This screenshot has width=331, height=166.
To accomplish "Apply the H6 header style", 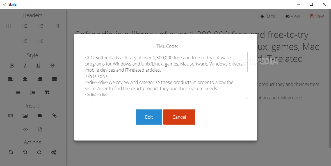I will point(40,41).
